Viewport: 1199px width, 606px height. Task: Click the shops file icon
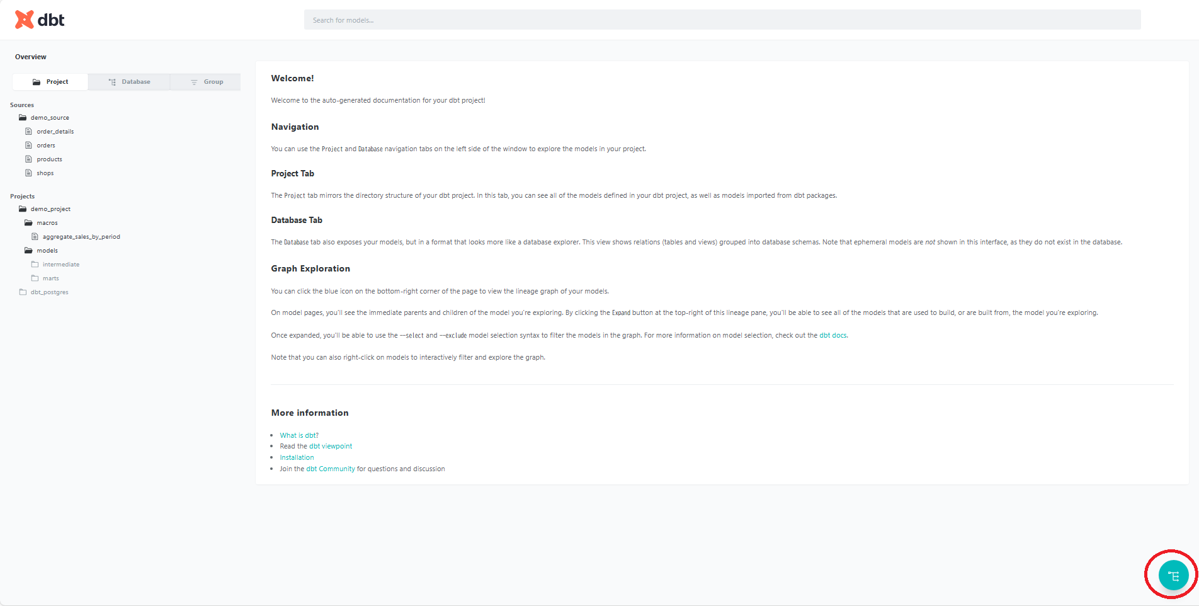(28, 173)
